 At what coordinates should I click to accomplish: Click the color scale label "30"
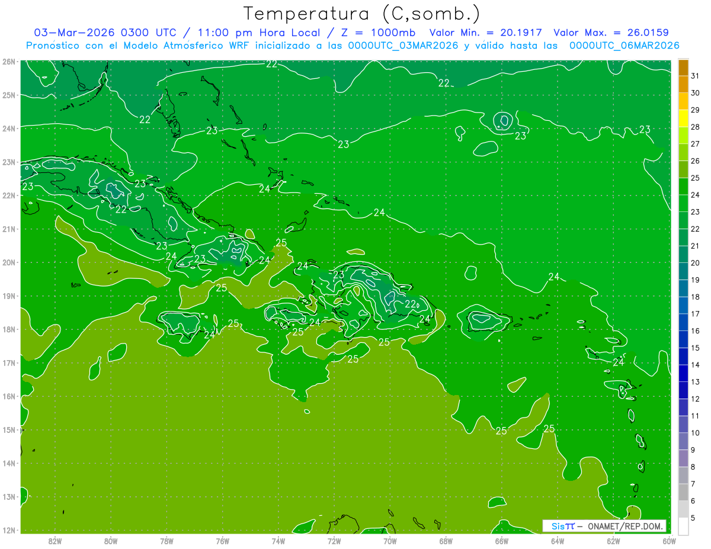[695, 92]
